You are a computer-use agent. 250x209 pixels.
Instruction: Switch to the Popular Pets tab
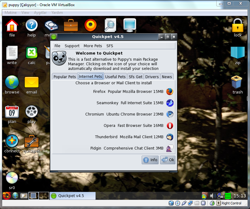click(x=64, y=76)
